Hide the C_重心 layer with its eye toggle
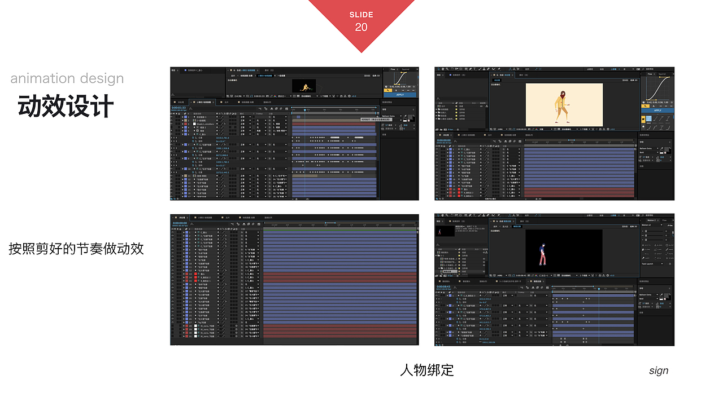723x406 pixels. click(x=171, y=134)
